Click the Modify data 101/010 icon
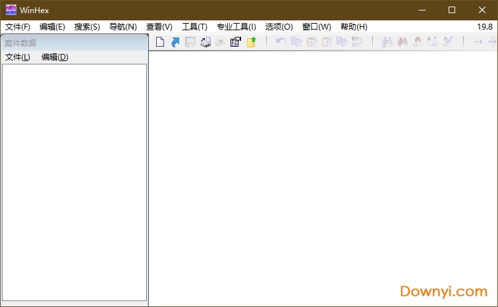The image size is (498, 307). pyautogui.click(x=356, y=42)
